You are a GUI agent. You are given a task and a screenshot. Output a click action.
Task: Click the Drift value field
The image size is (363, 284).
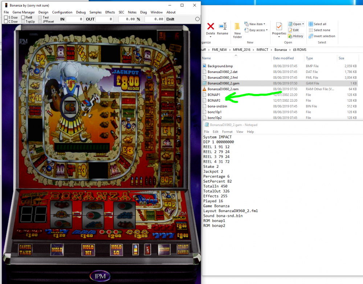pos(155,19)
